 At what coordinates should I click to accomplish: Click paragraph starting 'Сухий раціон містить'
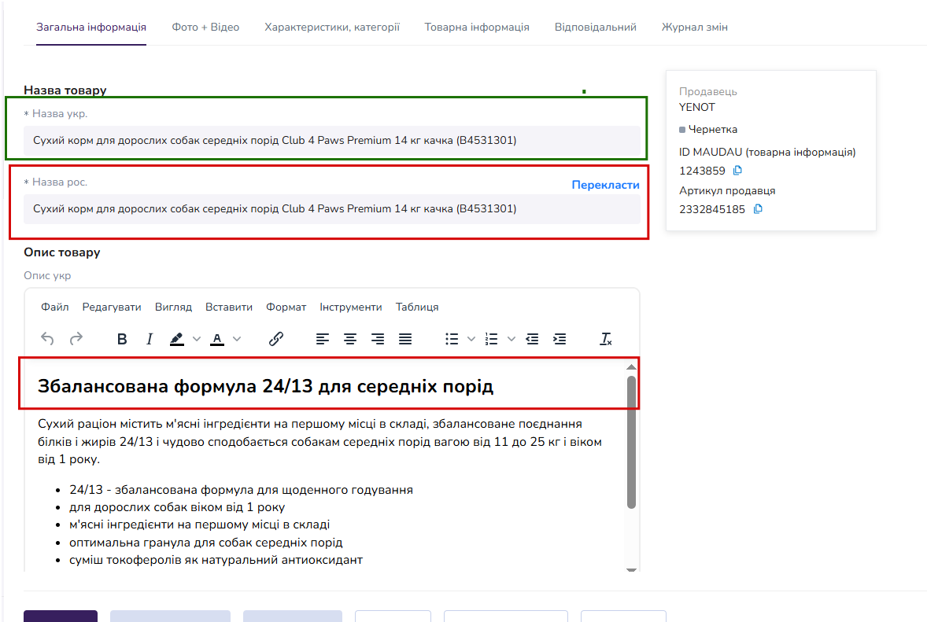point(319,441)
